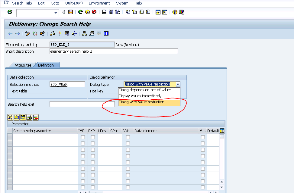Viewport: 294px width, 193px height.
Task: Toggle the IMP checkbox on the first parameter row
Action: coord(83,137)
